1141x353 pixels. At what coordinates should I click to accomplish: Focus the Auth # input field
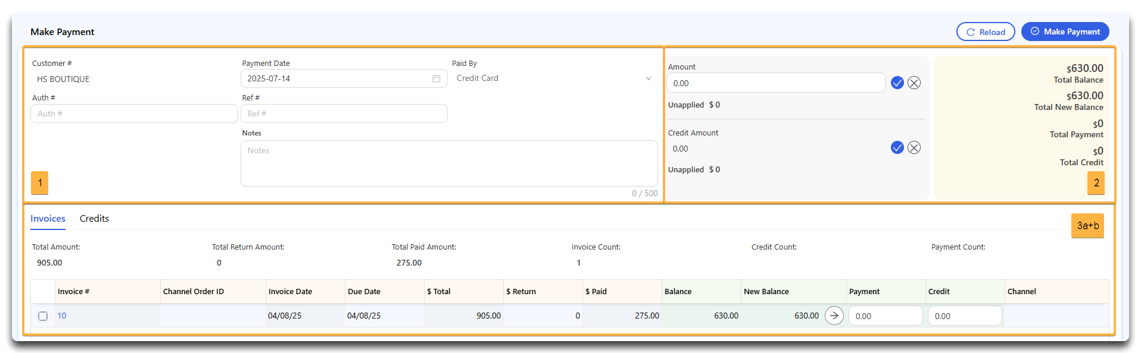click(x=134, y=114)
